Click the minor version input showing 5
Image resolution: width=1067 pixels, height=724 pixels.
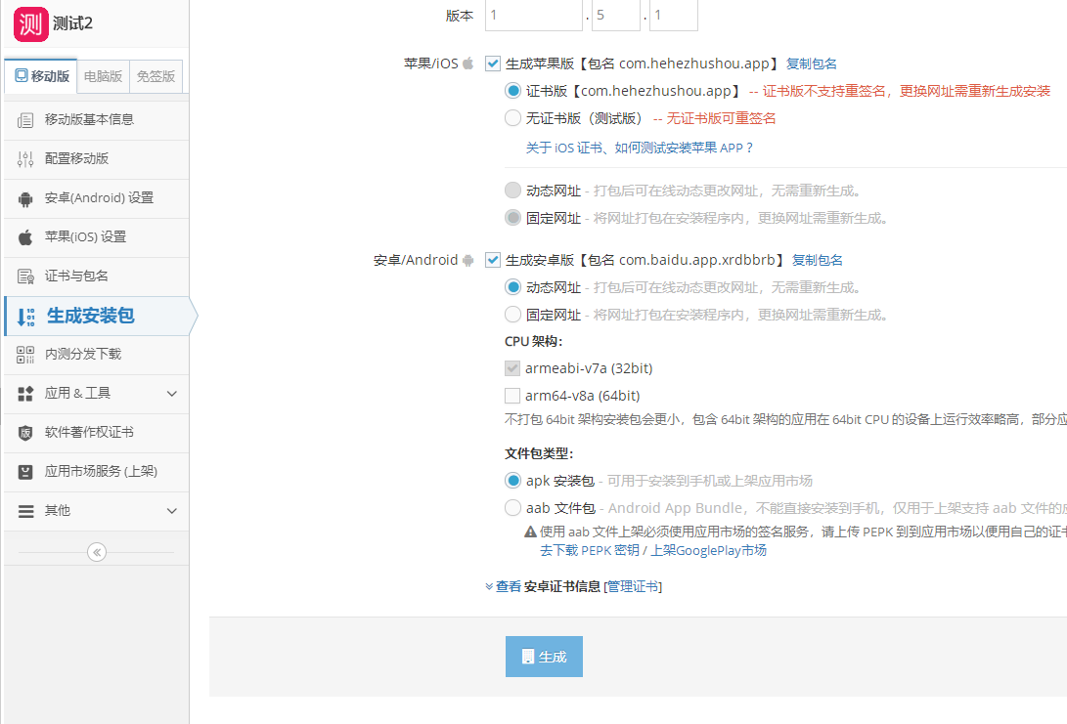[615, 16]
